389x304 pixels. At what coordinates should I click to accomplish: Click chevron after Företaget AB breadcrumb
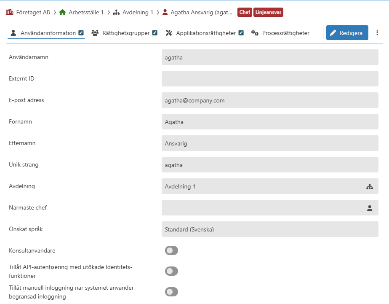point(55,12)
